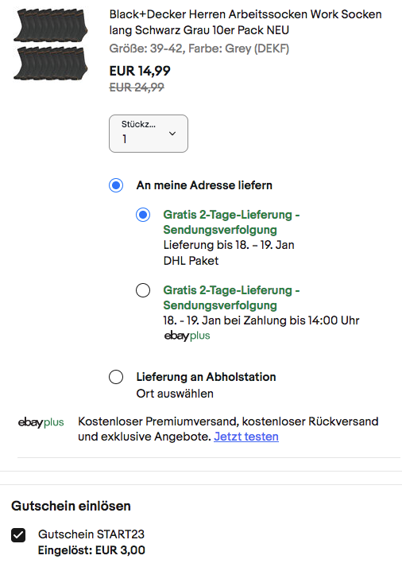The height and width of the screenshot is (567, 402).
Task: Click the EUR 14,99 price
Action: 140,71
